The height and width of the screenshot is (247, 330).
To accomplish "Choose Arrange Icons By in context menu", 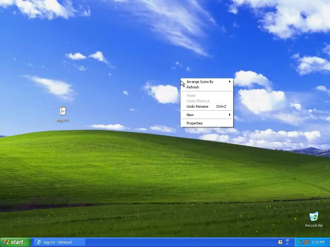I will 207,82.
